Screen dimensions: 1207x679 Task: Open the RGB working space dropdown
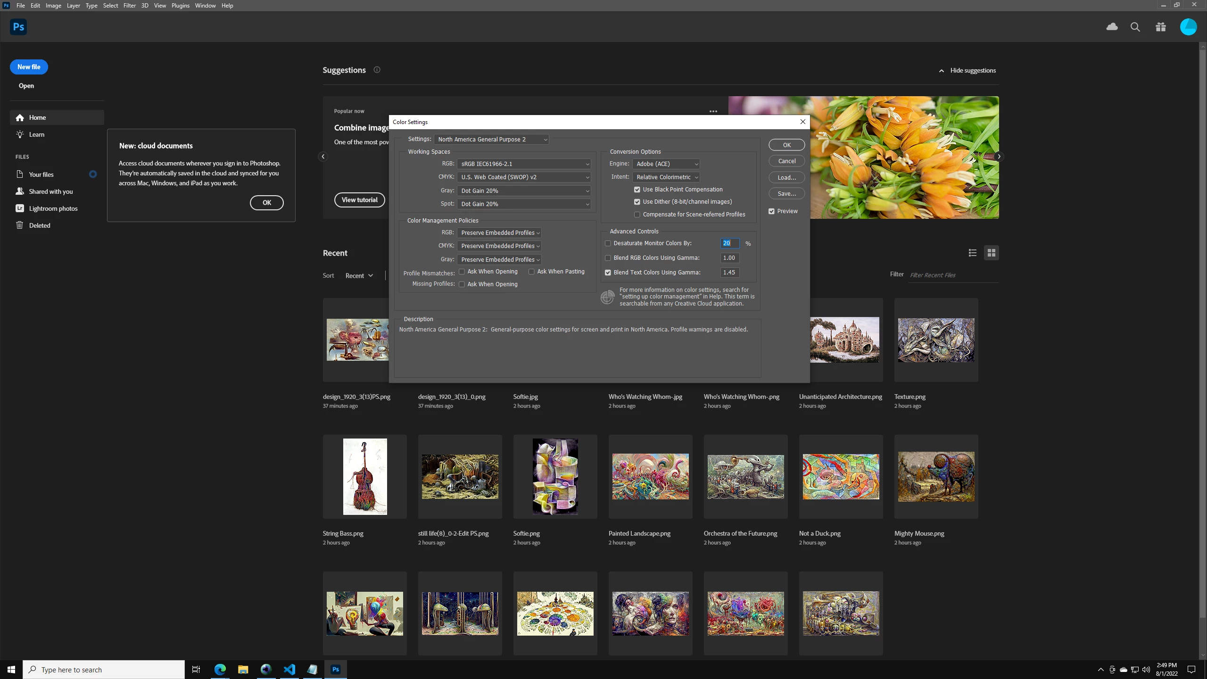pos(524,164)
